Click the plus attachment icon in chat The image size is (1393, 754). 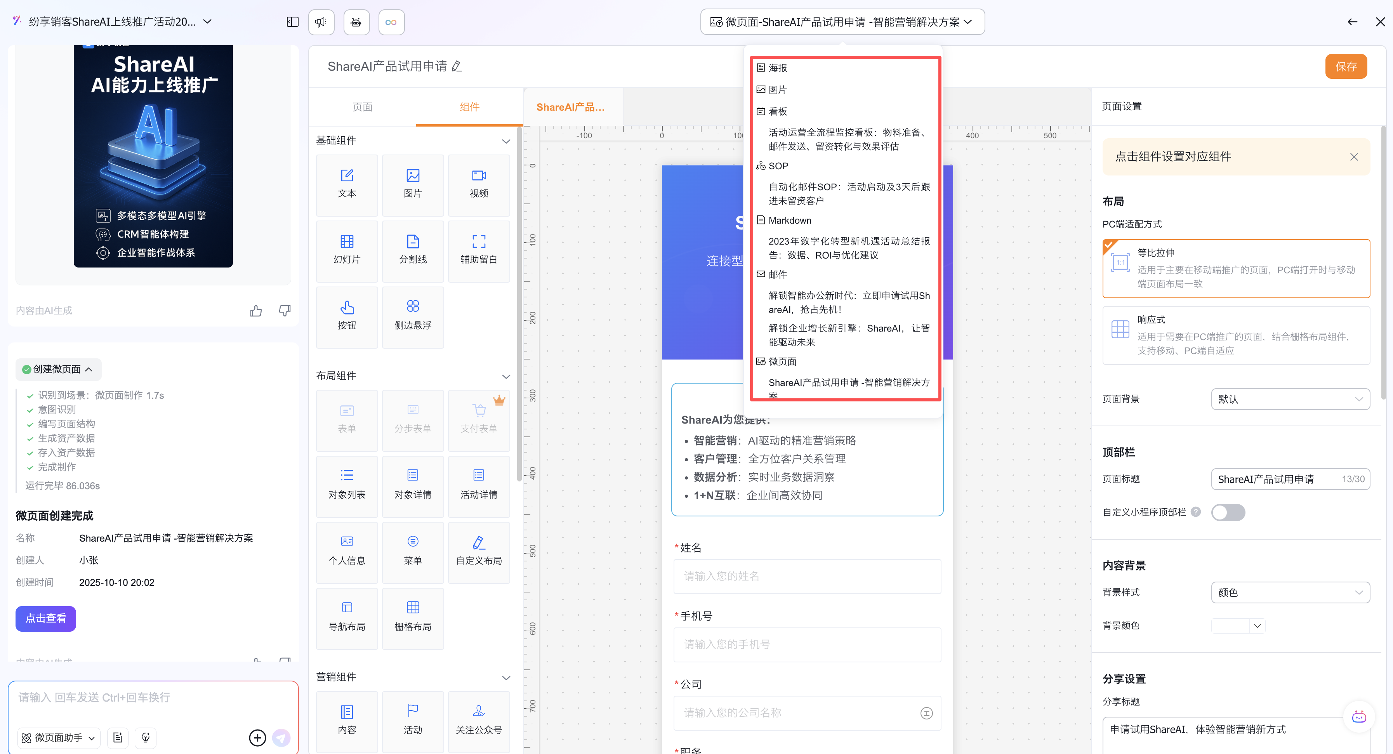coord(257,738)
